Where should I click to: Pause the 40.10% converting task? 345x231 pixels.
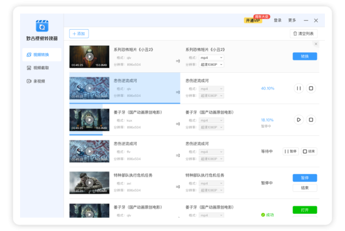coord(298,88)
